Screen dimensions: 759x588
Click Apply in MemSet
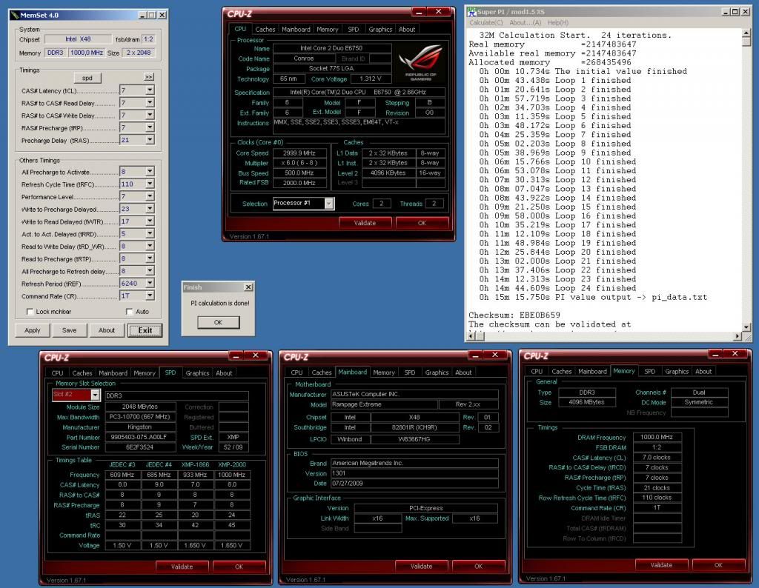[33, 330]
